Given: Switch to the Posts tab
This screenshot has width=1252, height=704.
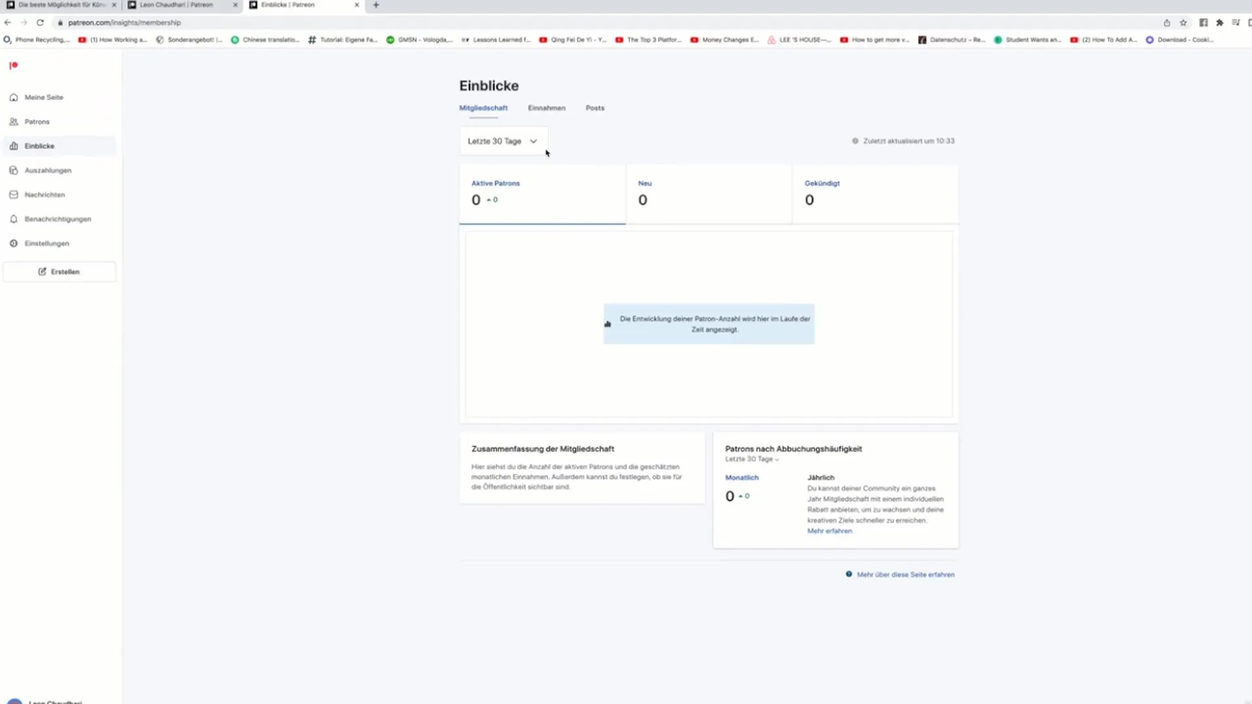Looking at the screenshot, I should pyautogui.click(x=595, y=108).
